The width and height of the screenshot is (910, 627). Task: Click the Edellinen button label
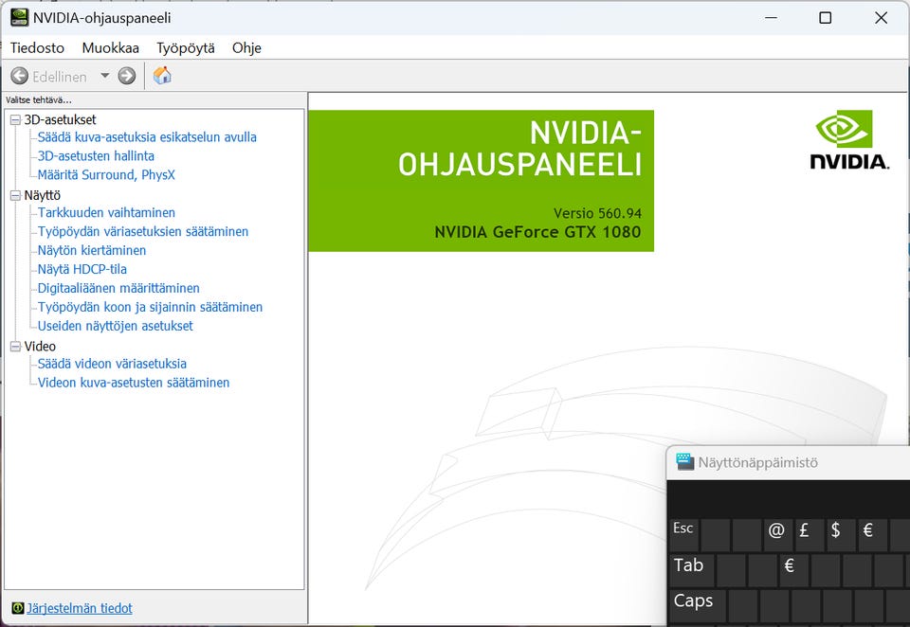tap(59, 77)
